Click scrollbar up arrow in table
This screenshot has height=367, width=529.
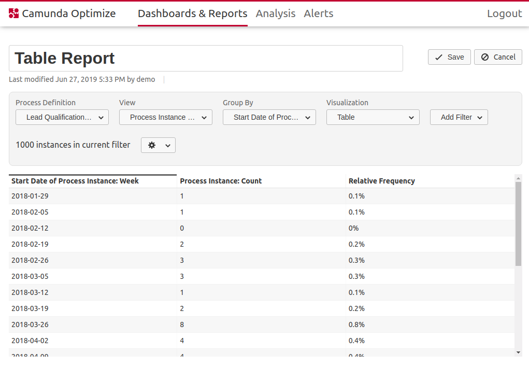[518, 178]
